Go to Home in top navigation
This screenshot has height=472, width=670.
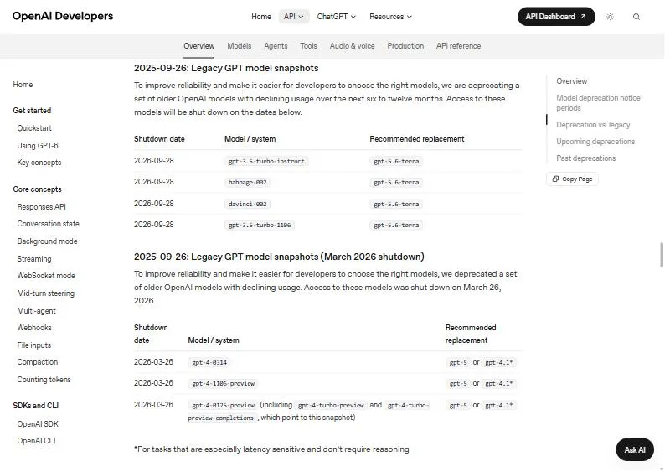[261, 17]
